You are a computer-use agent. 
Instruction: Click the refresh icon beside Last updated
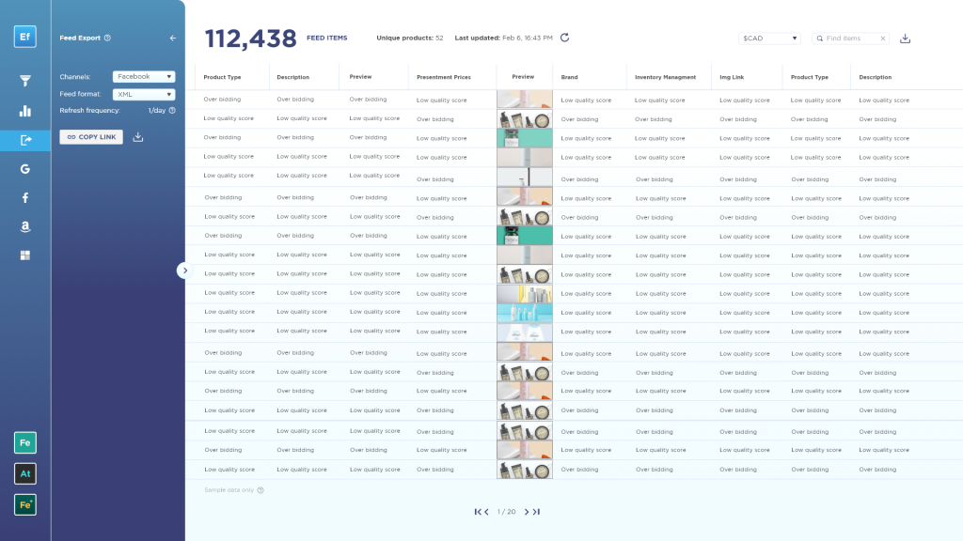tap(565, 38)
